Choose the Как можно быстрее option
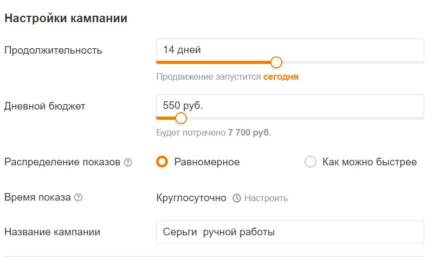The image size is (433, 257). click(311, 162)
